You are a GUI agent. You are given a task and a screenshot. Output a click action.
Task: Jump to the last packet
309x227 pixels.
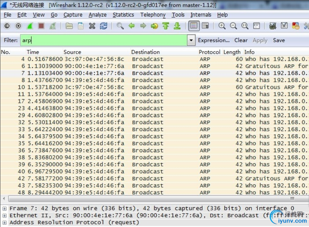tap(177, 26)
